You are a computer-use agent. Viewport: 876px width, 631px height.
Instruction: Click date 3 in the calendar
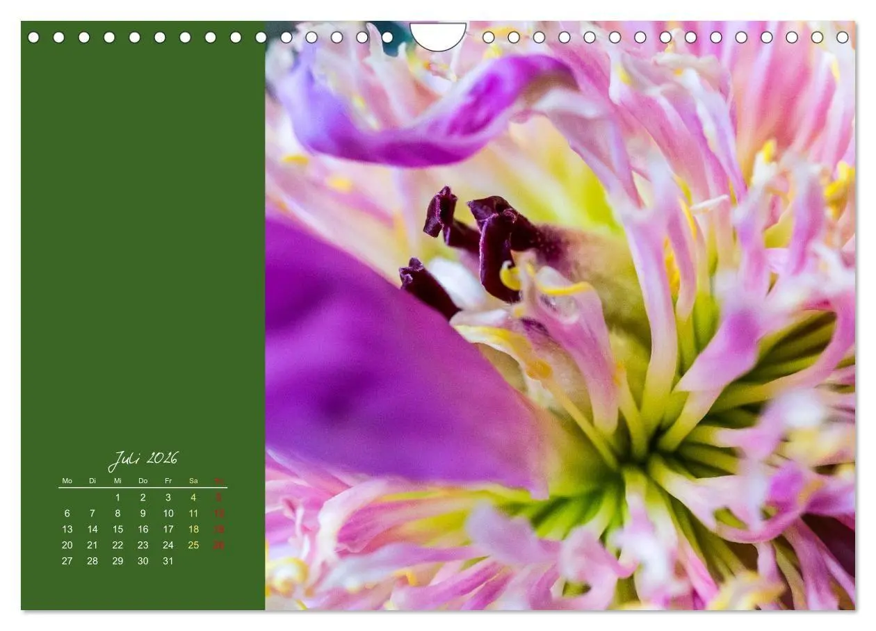click(168, 498)
